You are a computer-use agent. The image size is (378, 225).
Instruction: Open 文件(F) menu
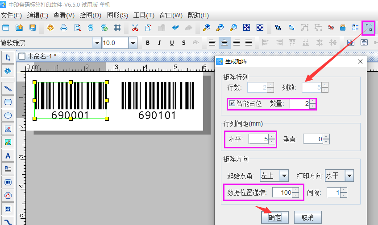11,16
